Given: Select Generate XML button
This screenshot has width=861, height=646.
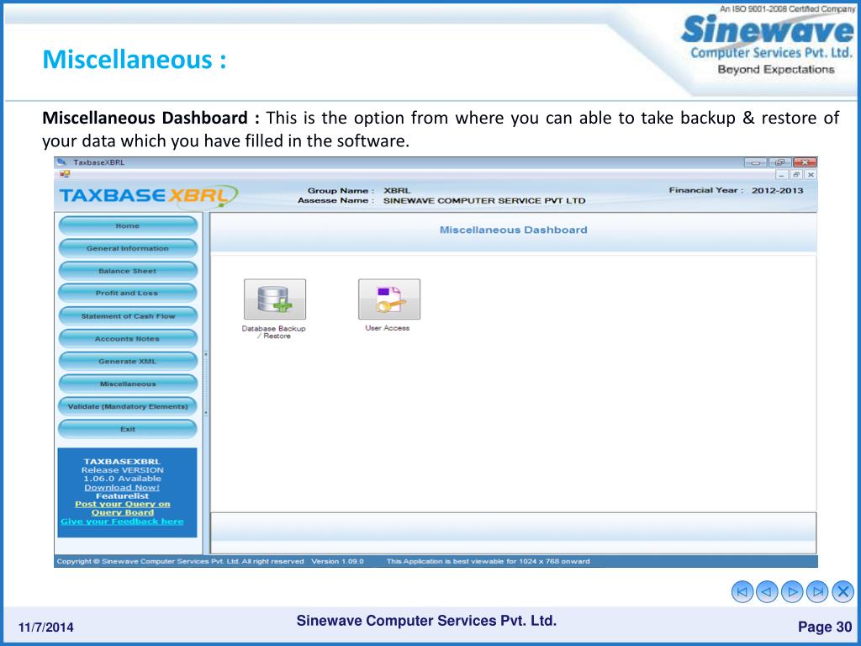Looking at the screenshot, I should (x=128, y=362).
